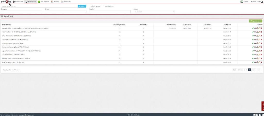
Task: Go to the Dashboard menu
Action: 18,2
